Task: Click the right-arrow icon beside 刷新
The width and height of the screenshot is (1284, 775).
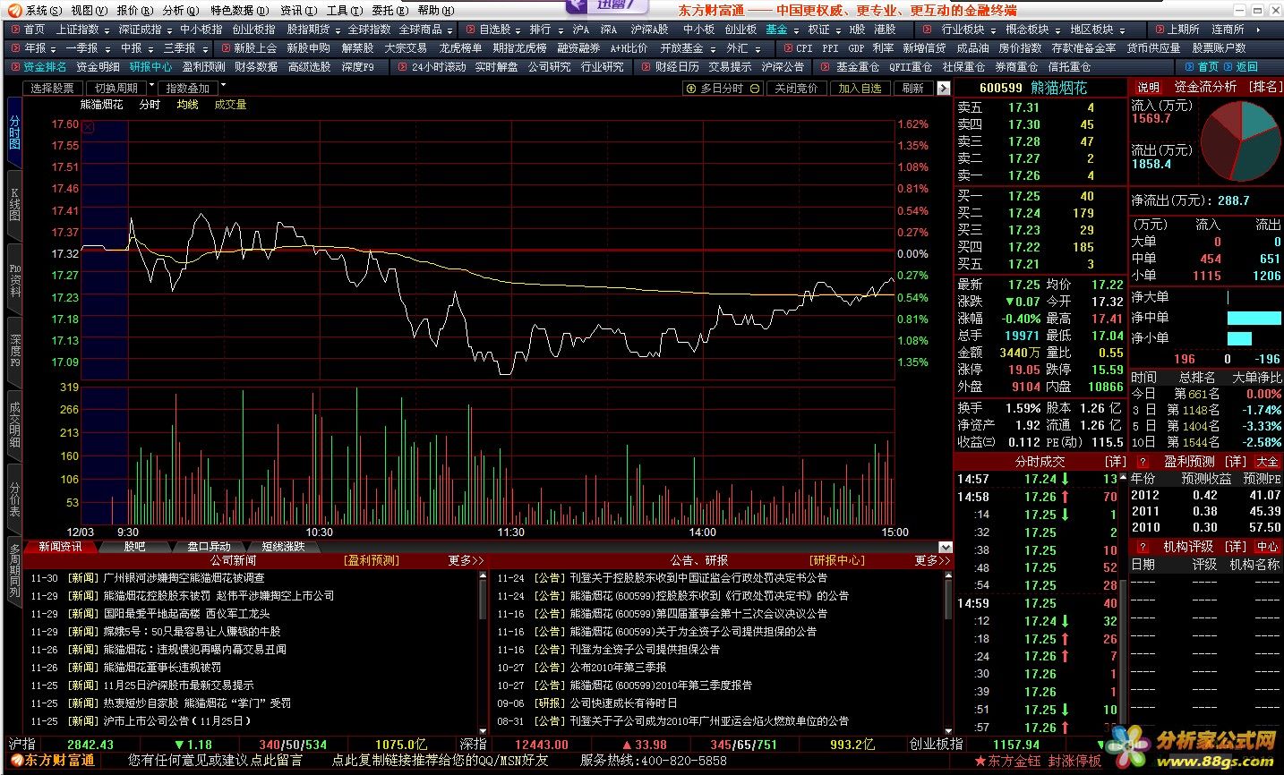Action: point(943,88)
